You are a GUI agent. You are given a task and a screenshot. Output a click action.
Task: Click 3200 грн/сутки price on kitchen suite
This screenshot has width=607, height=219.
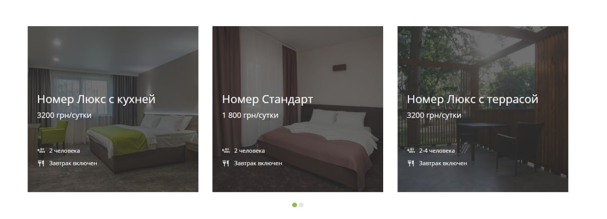coord(64,115)
